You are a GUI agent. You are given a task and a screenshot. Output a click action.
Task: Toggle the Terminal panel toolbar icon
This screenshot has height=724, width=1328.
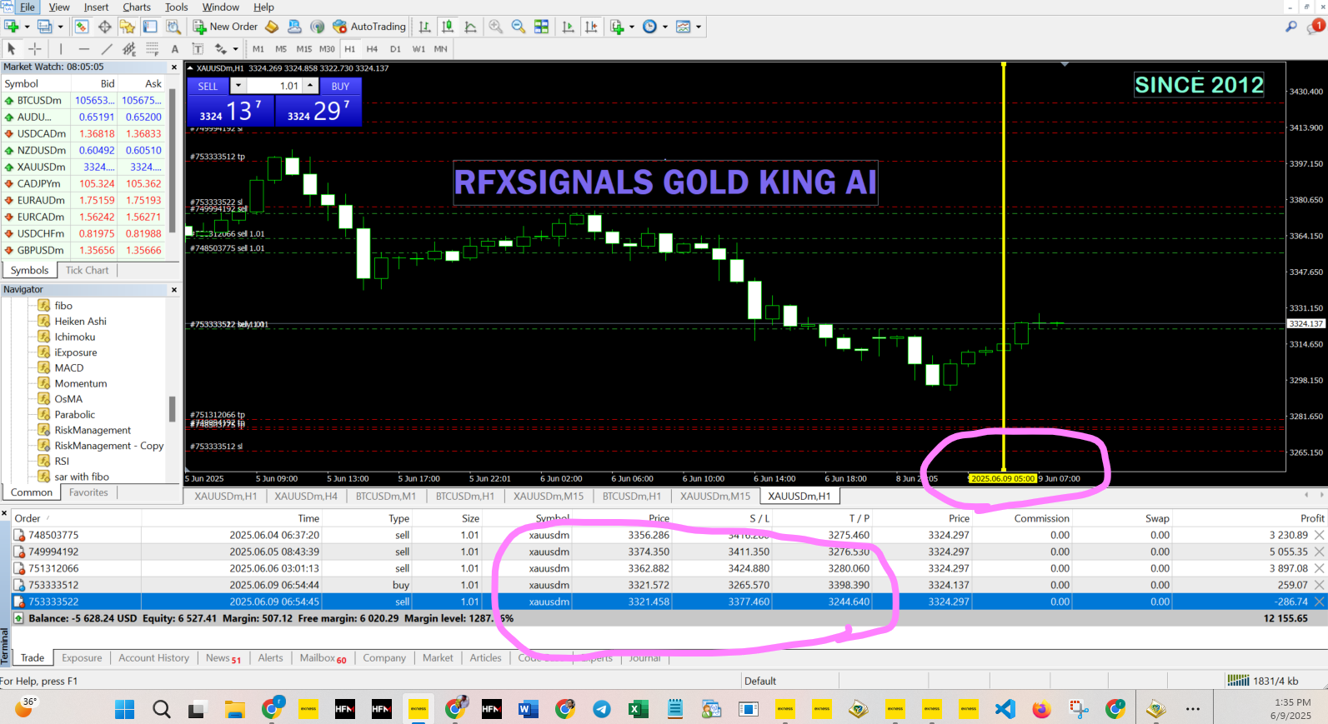(x=150, y=27)
